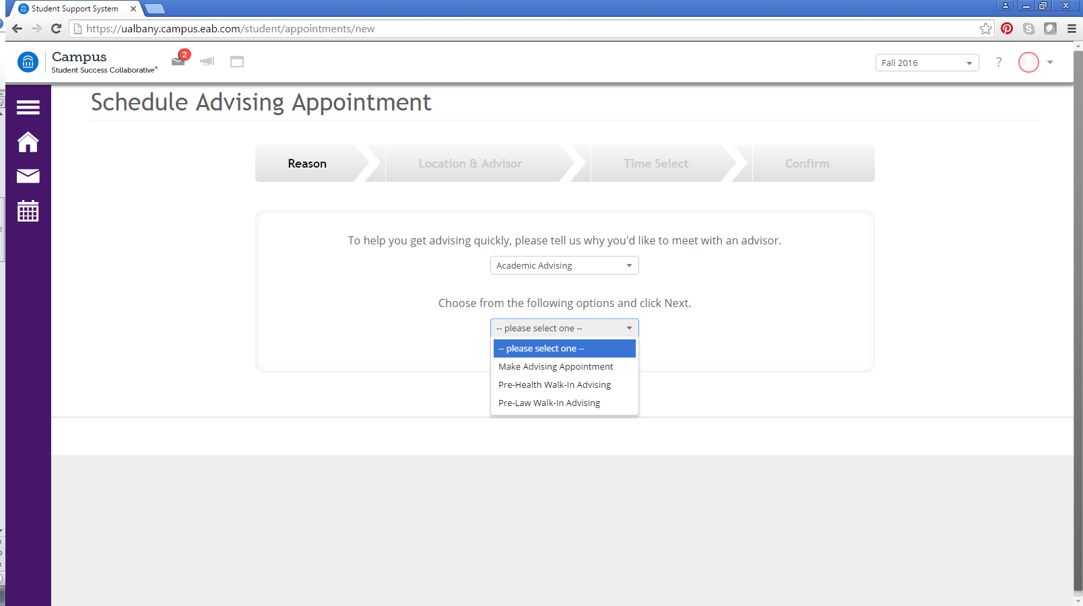Pick Pre-Law Walk-In Advising option
1083x606 pixels.
pyautogui.click(x=549, y=403)
